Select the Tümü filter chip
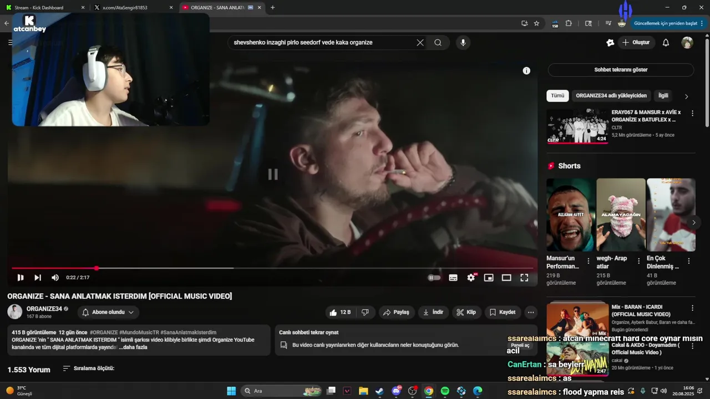The image size is (710, 399). pyautogui.click(x=557, y=95)
